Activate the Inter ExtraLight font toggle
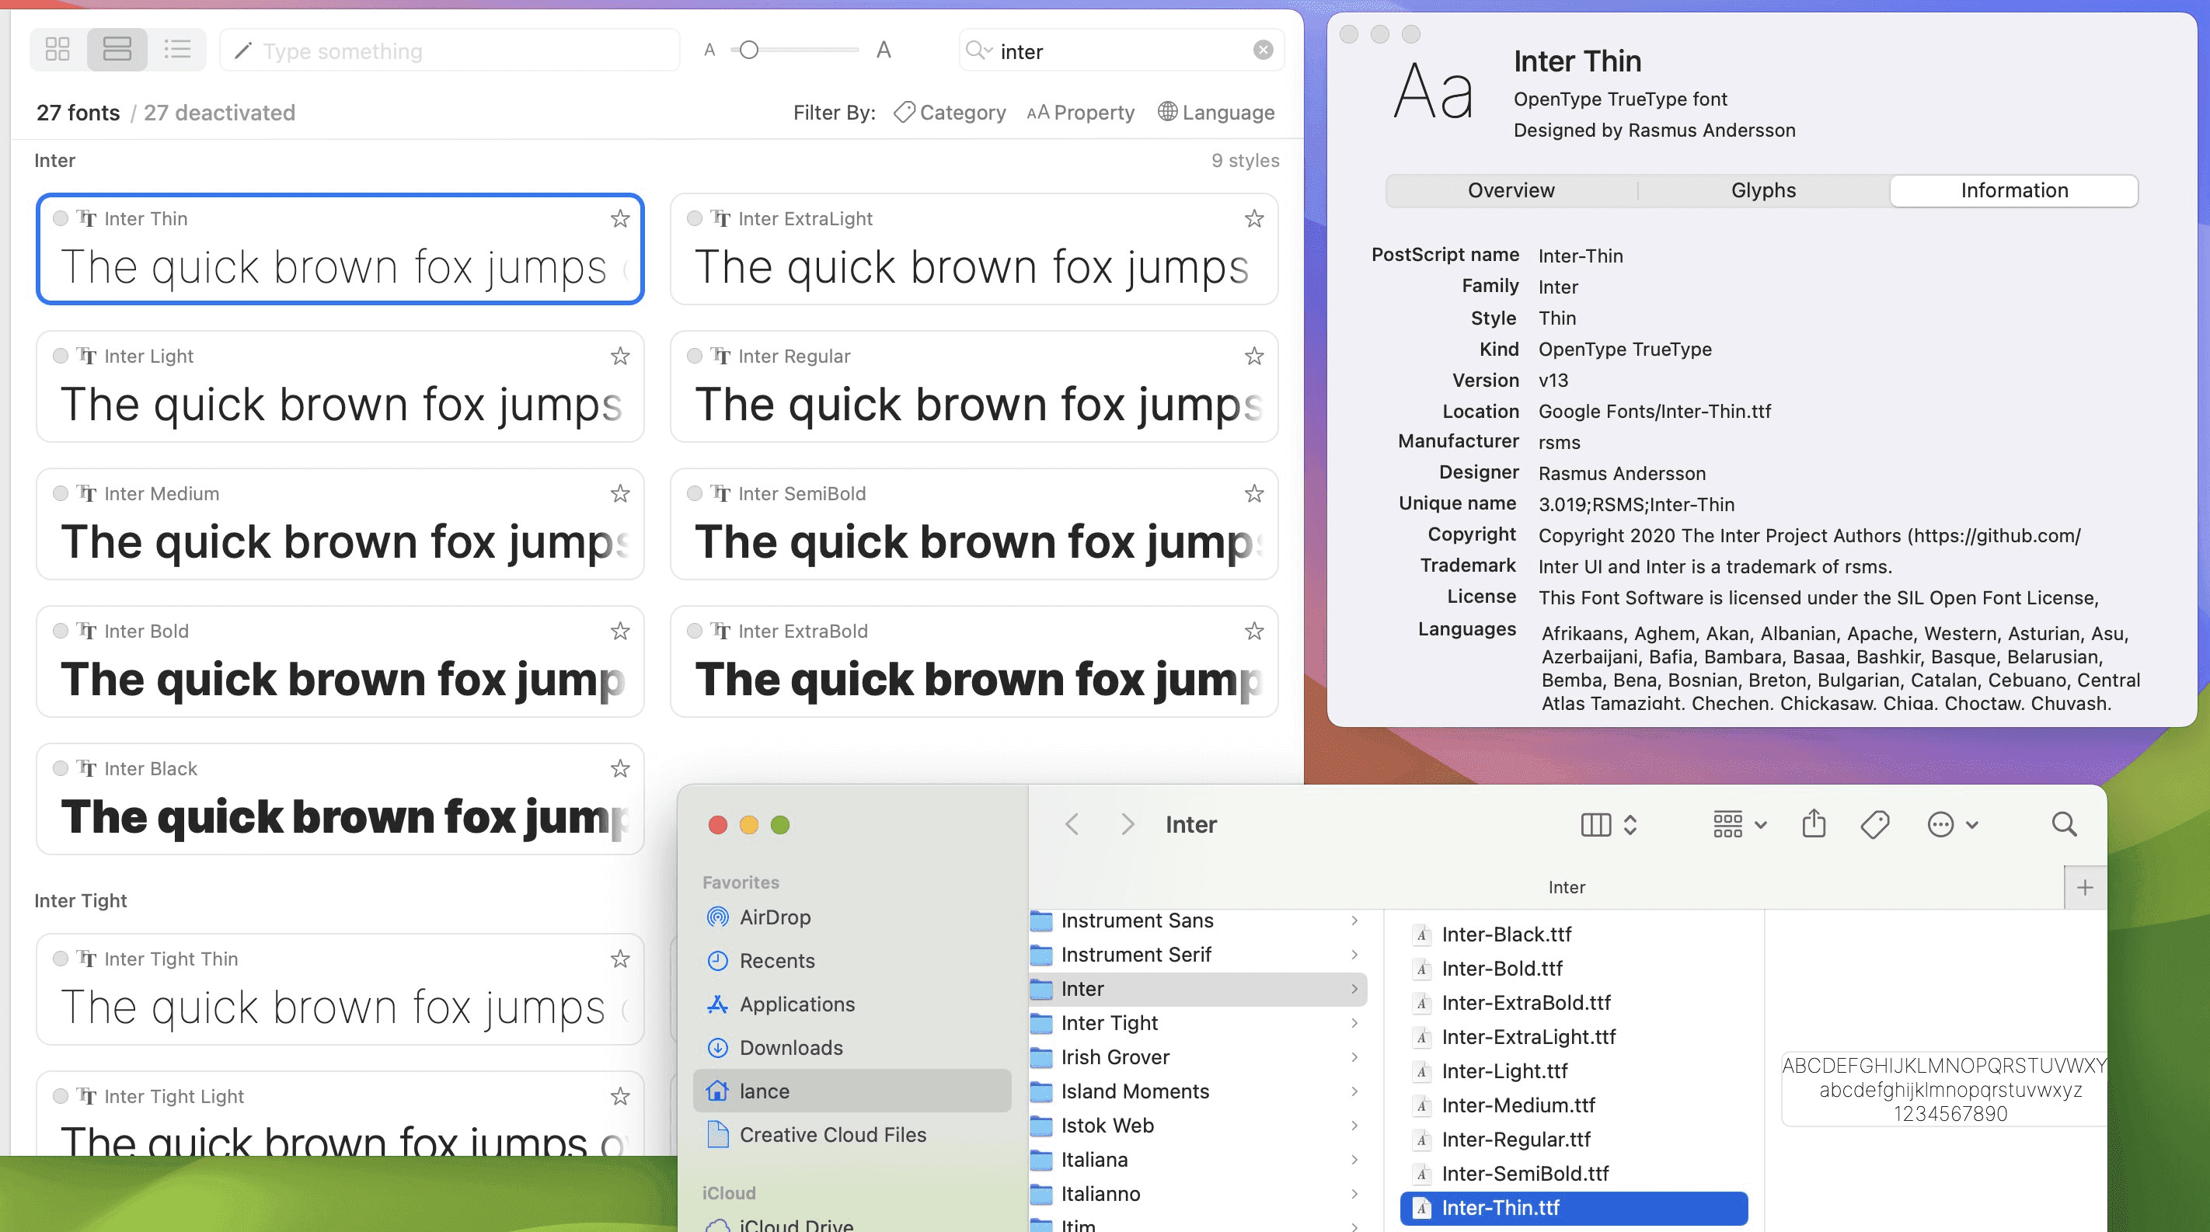Screen dimensions: 2210x1232 (695, 218)
